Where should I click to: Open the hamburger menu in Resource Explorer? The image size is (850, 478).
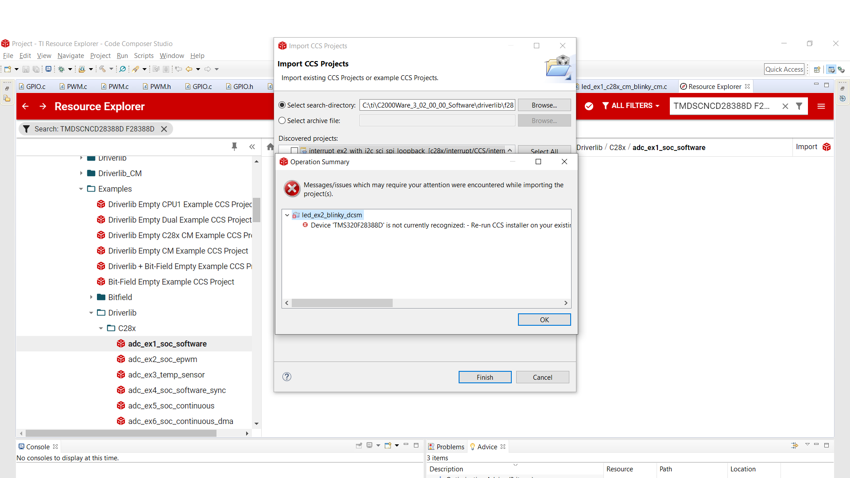tap(821, 106)
